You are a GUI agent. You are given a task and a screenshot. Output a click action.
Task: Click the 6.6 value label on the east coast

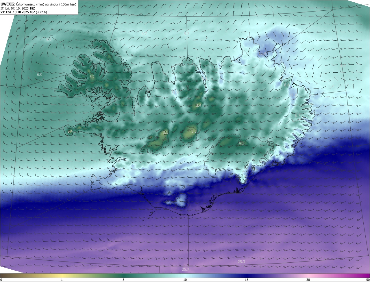pos(286,85)
